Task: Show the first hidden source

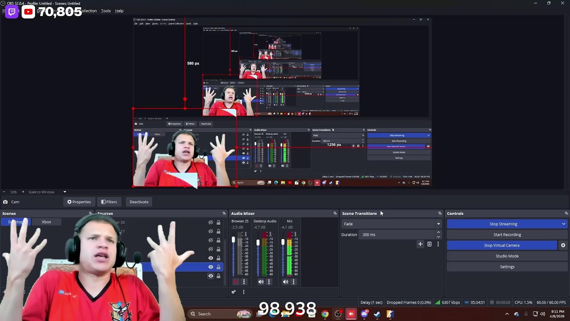Action: pyautogui.click(x=211, y=222)
